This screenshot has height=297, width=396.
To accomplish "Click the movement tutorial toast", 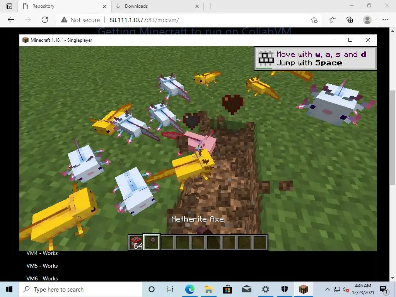I will 315,58.
